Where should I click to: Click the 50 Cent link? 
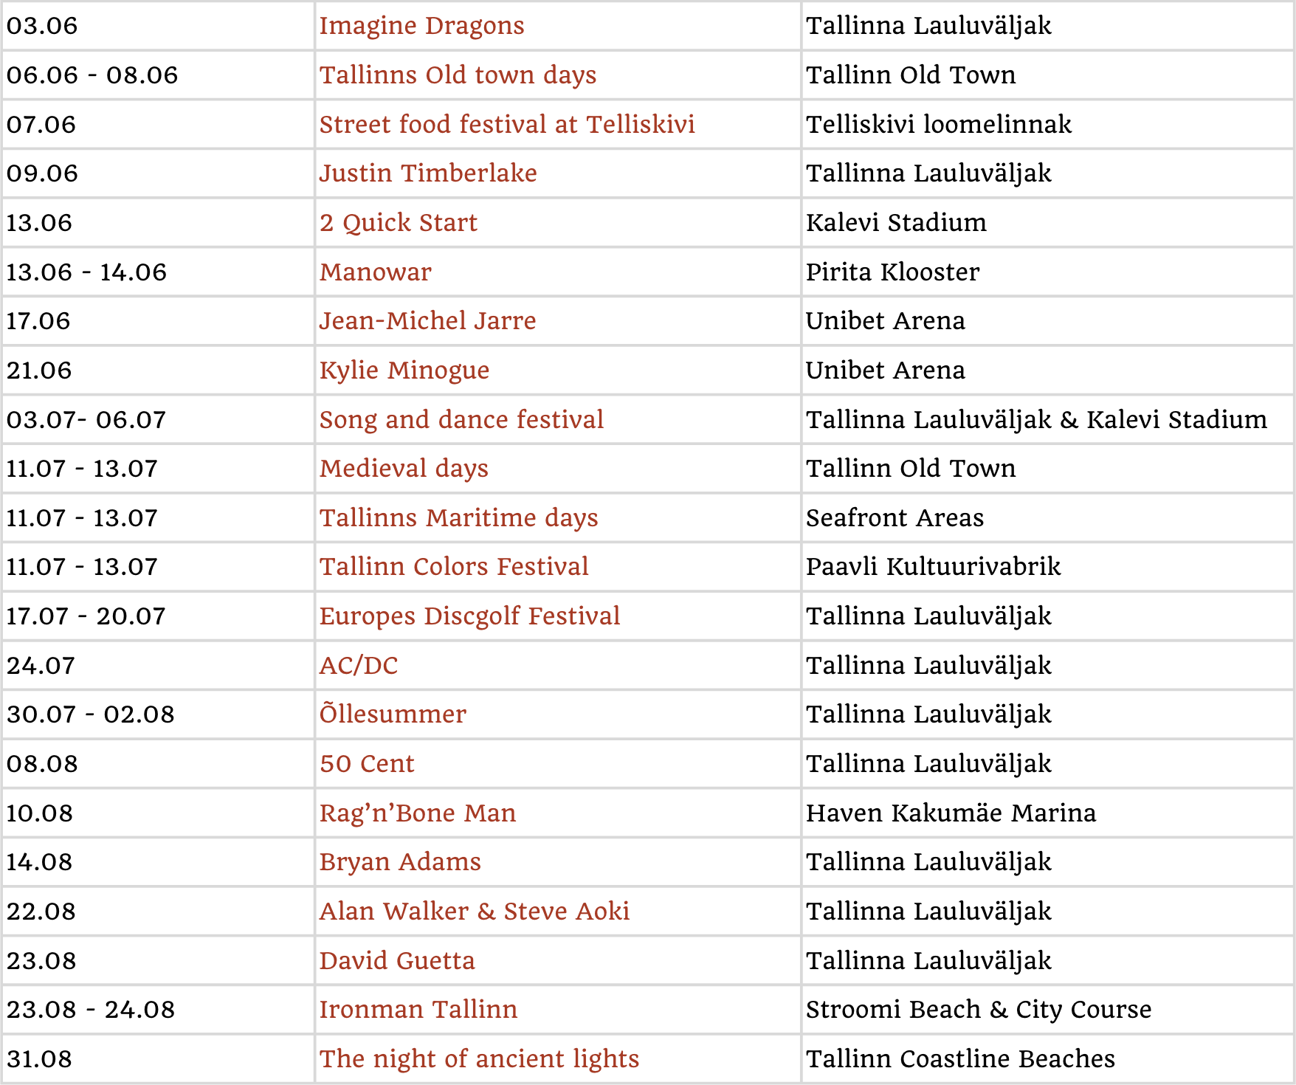pyautogui.click(x=367, y=765)
